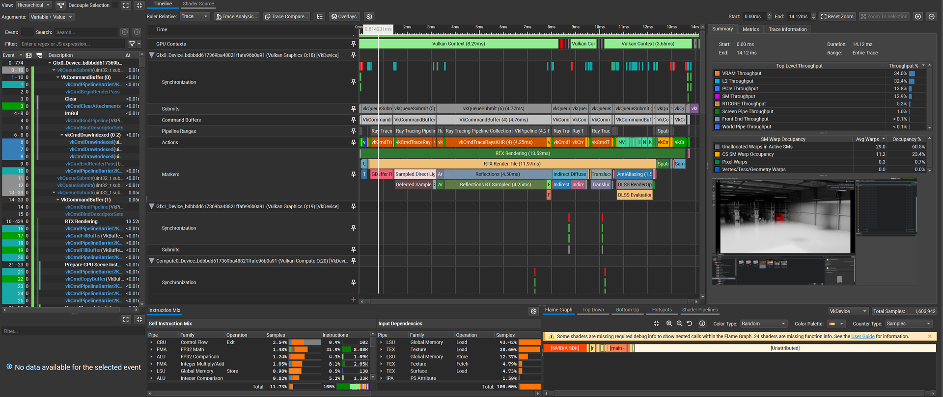Select the Timeline tab
943x397 pixels.
tap(163, 4)
